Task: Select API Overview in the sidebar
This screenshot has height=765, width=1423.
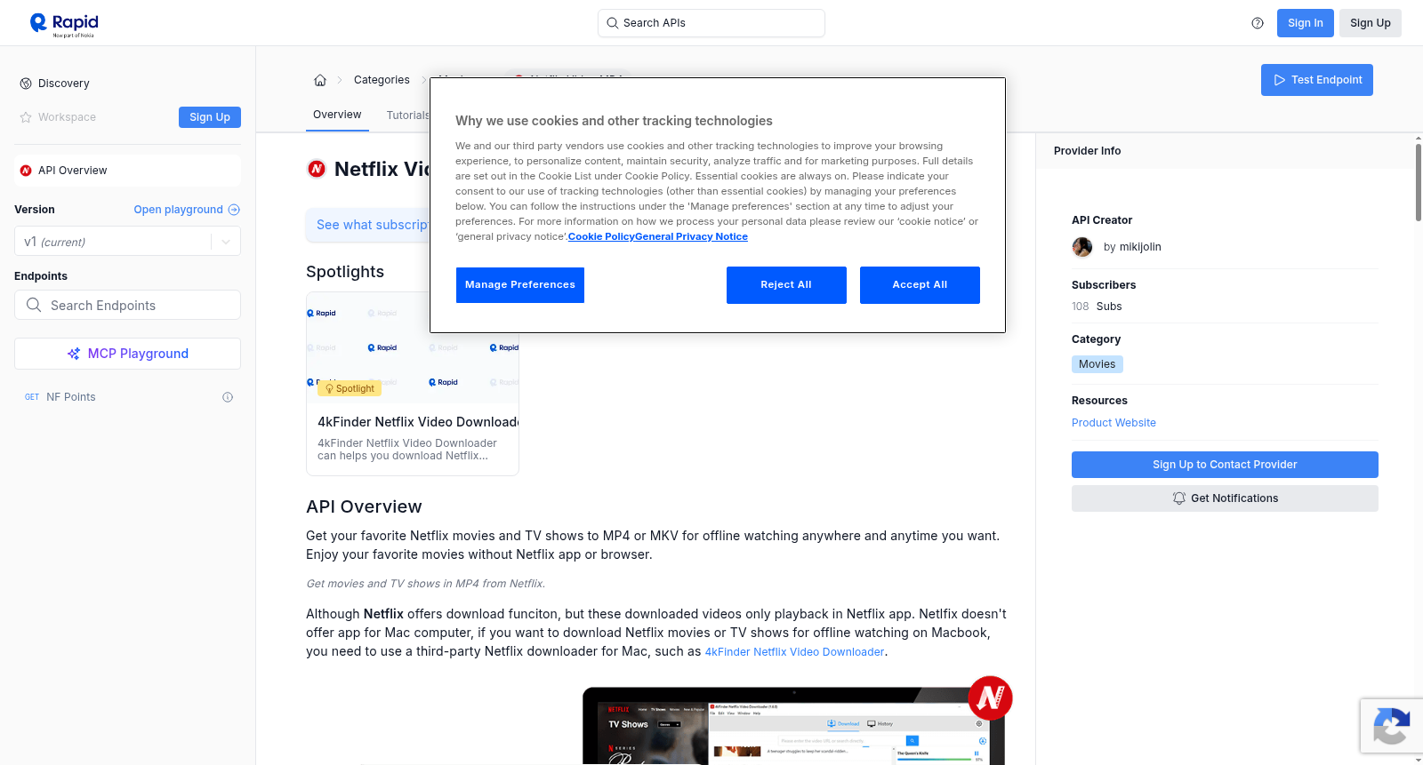Action: tap(128, 171)
